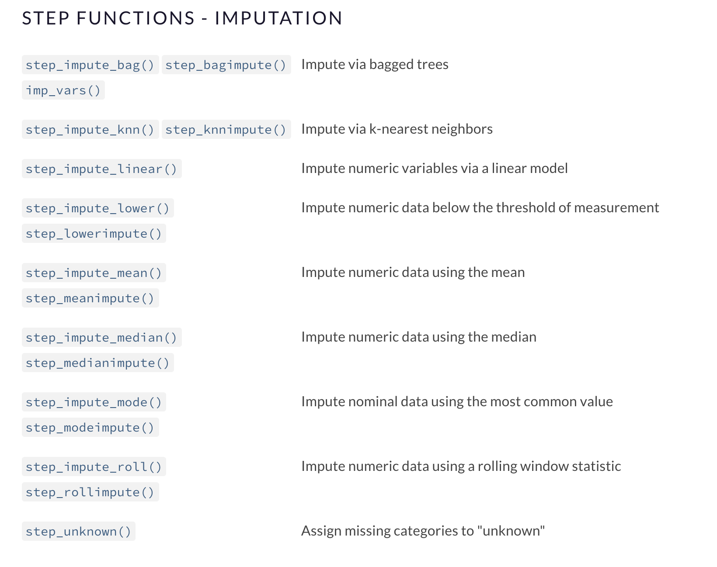
Task: Select the step_impute_roll() link
Action: coord(94,467)
